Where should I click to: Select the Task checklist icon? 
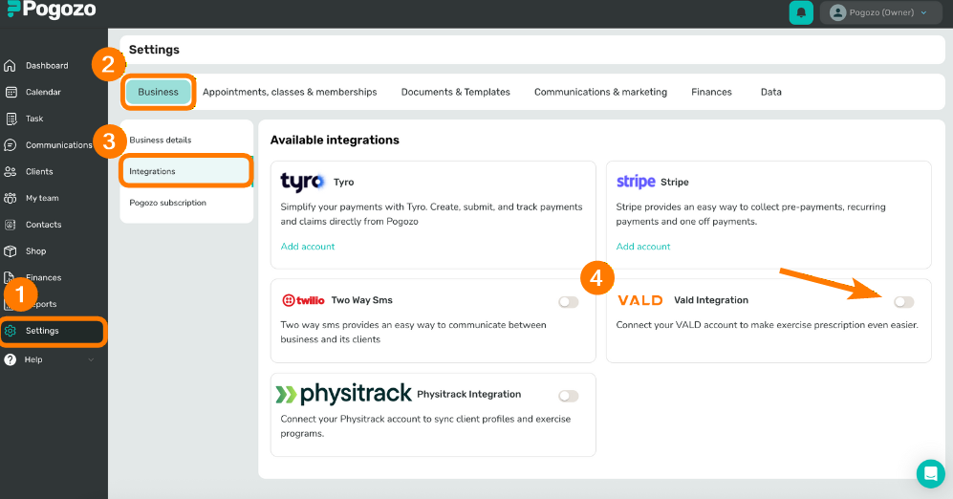pos(11,119)
